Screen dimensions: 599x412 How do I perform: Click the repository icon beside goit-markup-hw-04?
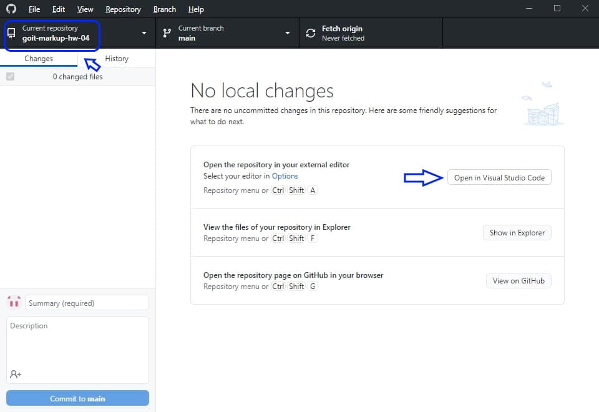[11, 33]
